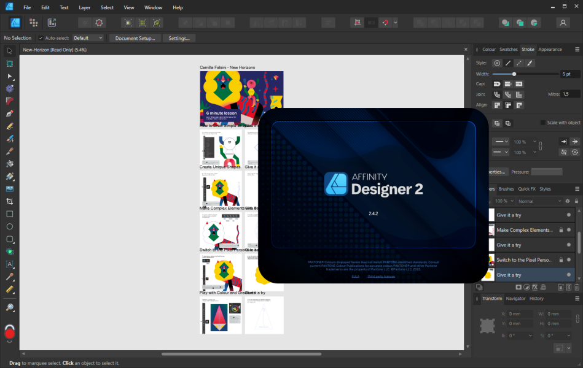Select the Zoom tool
The width and height of the screenshot is (583, 368).
point(10,307)
